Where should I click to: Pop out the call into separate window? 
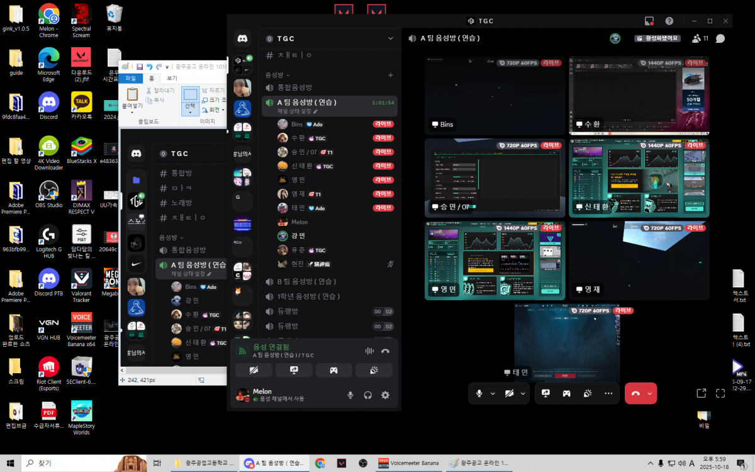pos(701,393)
